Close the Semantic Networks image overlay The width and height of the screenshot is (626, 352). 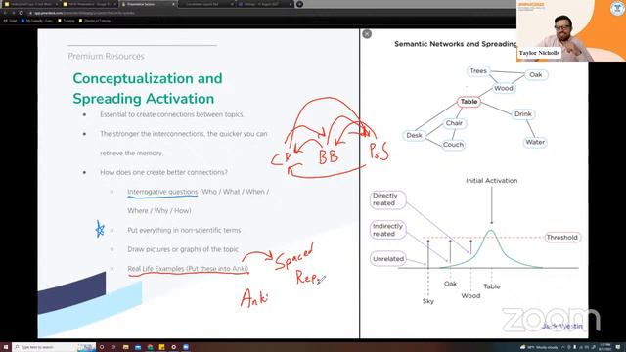tap(367, 34)
